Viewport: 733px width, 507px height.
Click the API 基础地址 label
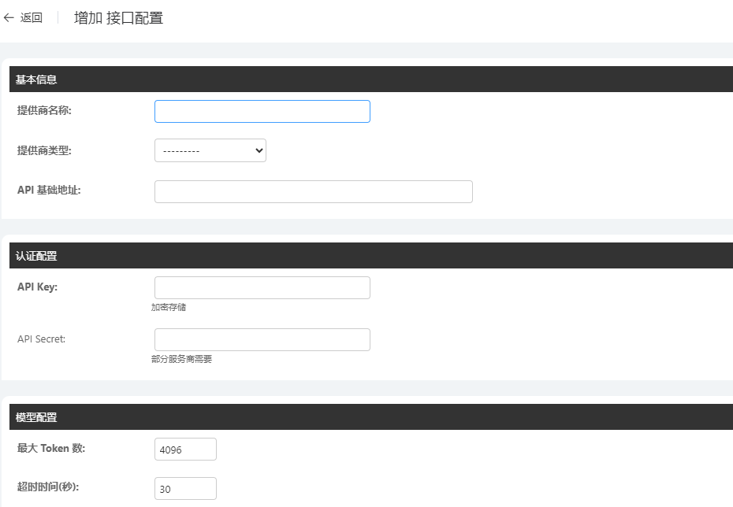pyautogui.click(x=49, y=191)
